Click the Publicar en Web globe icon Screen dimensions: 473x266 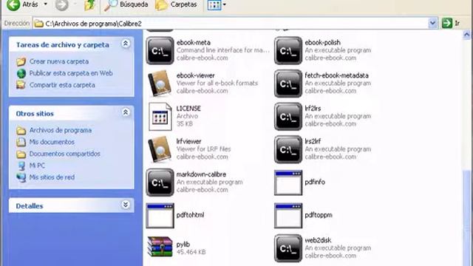click(21, 73)
